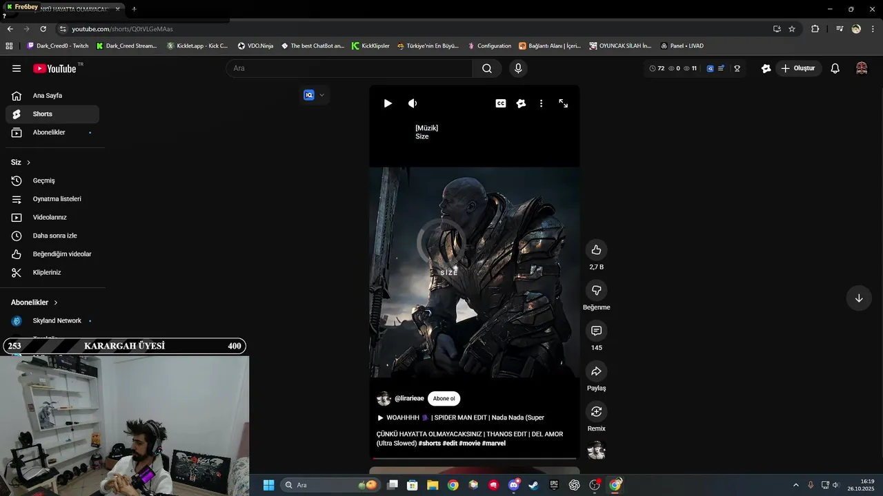Open Oynatma listeleri

[52, 199]
